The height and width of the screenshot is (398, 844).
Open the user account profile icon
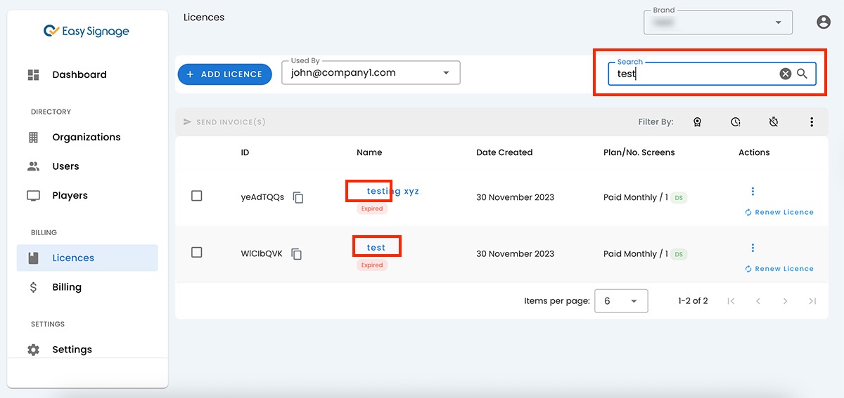pos(823,22)
